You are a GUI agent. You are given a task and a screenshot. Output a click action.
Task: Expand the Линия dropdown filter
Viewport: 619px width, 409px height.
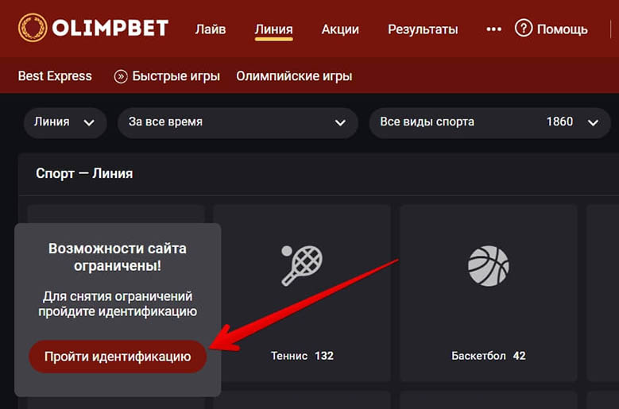(65, 122)
